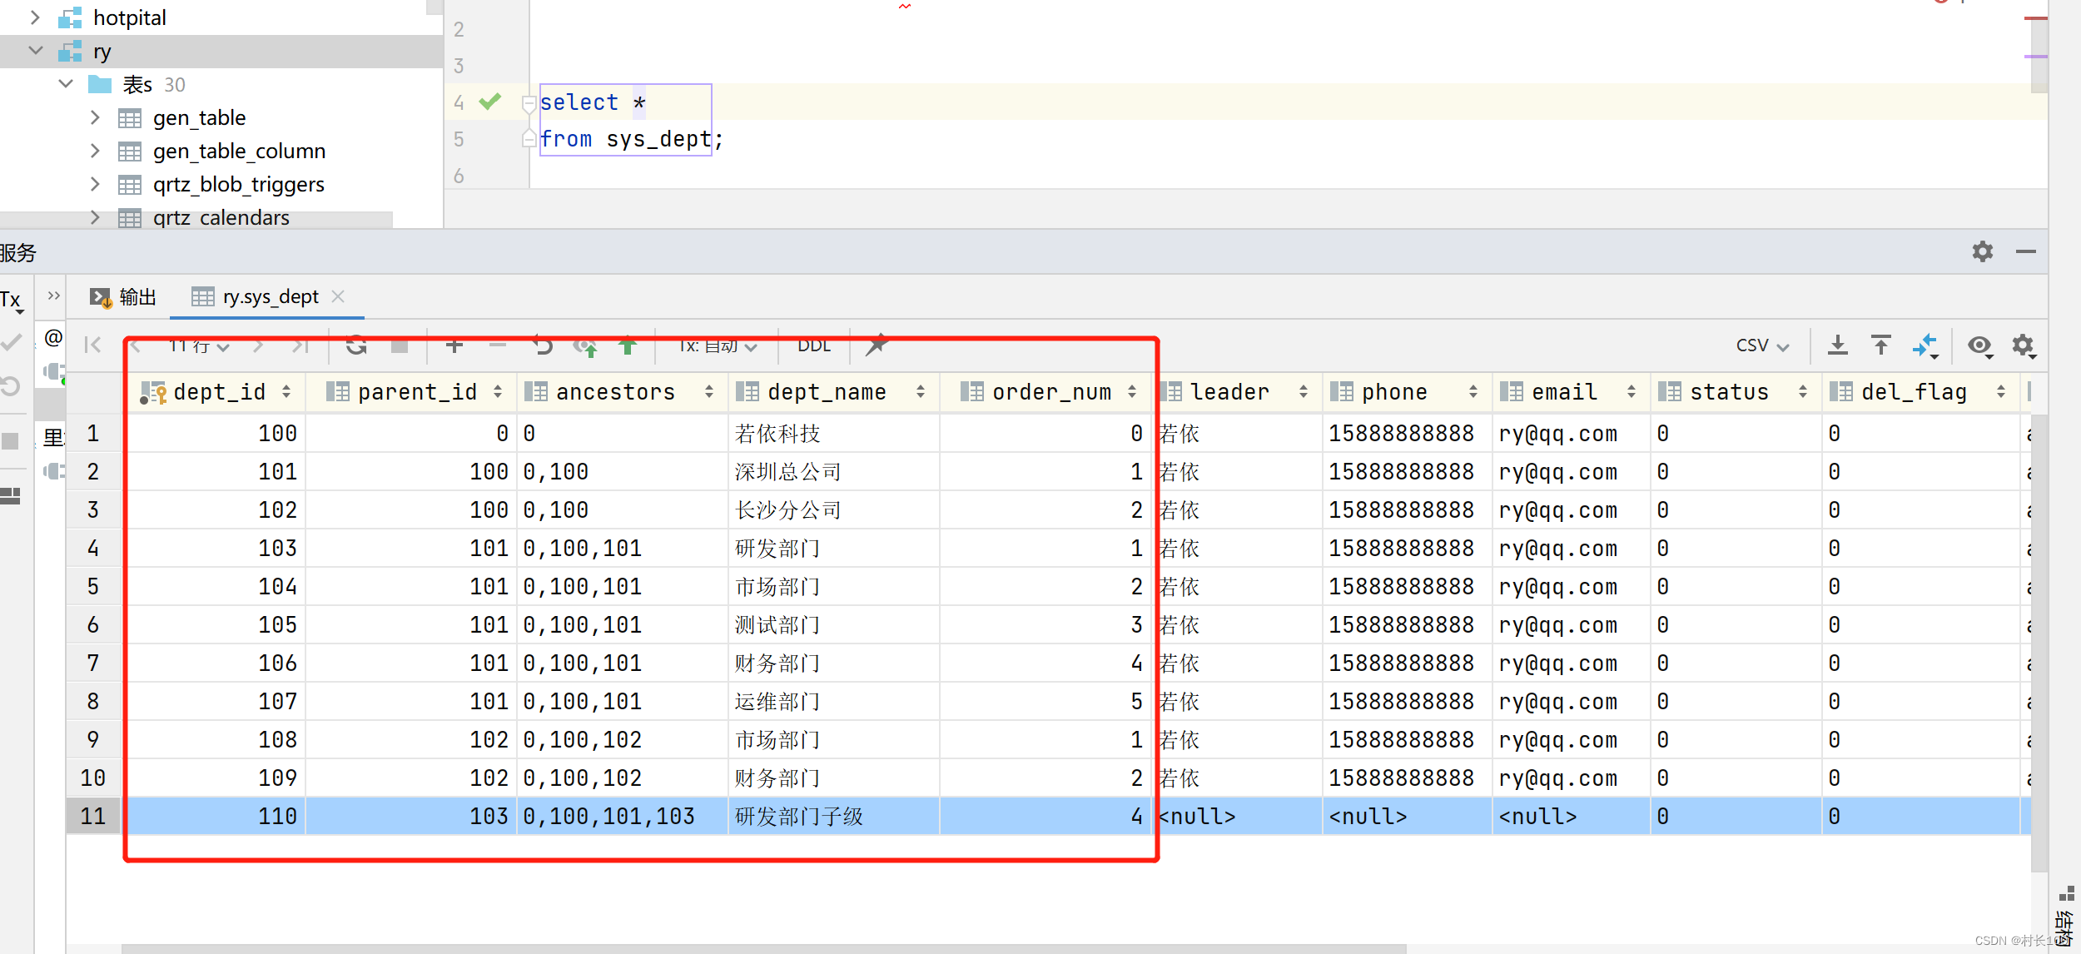Pin the result tab
This screenshot has width=2081, height=954.
[877, 345]
